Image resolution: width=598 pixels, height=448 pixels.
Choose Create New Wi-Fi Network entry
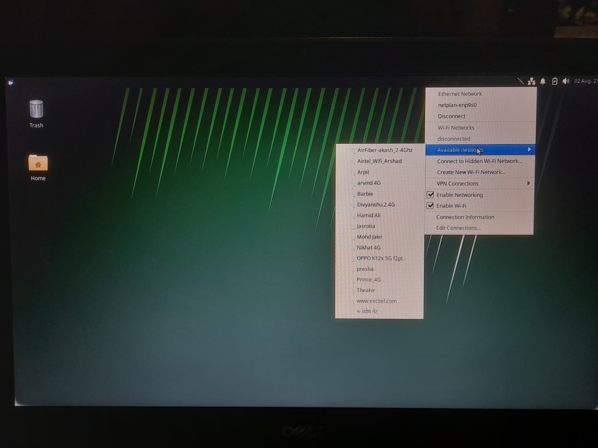click(471, 172)
